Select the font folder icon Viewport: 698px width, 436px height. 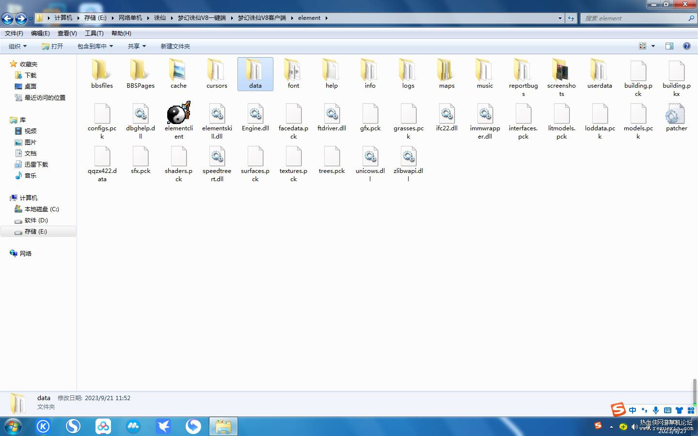pyautogui.click(x=293, y=70)
